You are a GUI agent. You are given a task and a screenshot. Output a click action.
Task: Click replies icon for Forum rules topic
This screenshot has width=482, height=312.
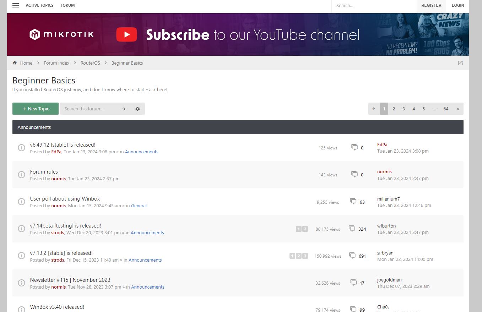(354, 174)
